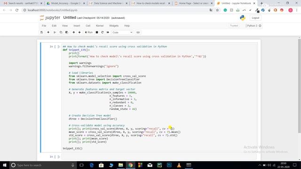
Task: Open the Edit menu
Action: coord(54,26)
